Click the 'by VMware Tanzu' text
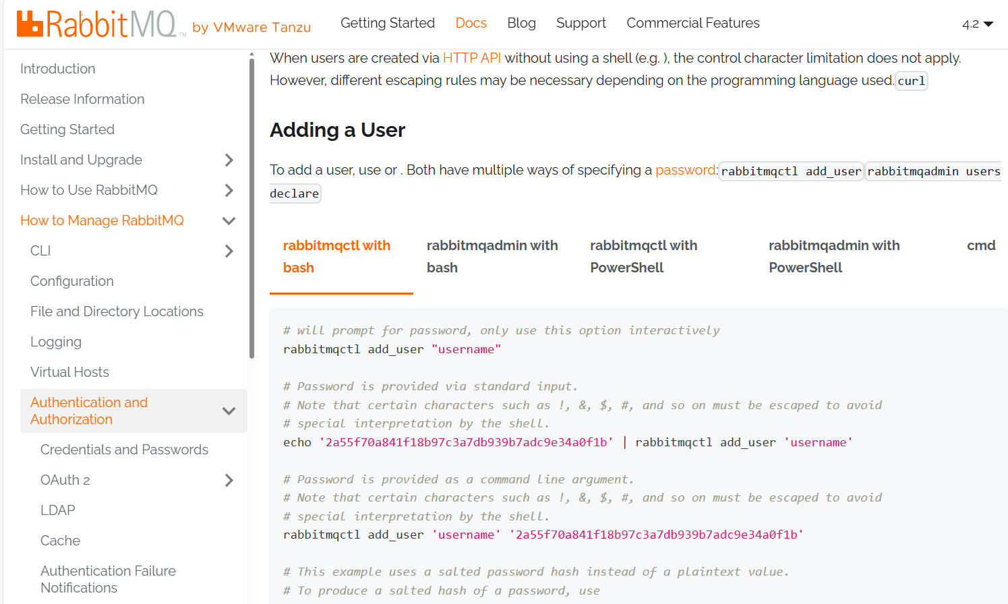Screen dimensions: 1008x604 [x=251, y=27]
